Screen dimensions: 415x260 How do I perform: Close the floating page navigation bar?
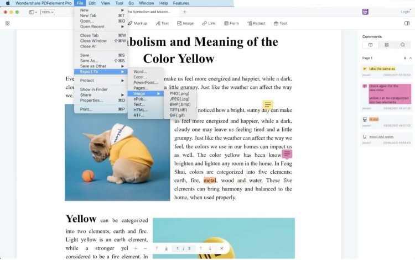[x=222, y=248]
